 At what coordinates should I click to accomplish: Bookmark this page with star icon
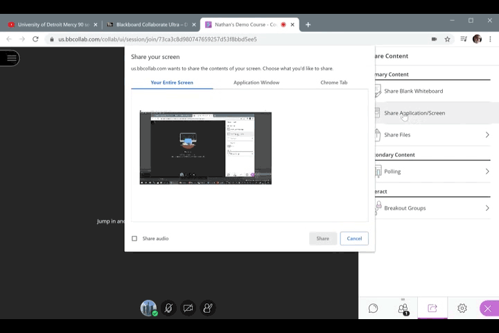pos(448,40)
